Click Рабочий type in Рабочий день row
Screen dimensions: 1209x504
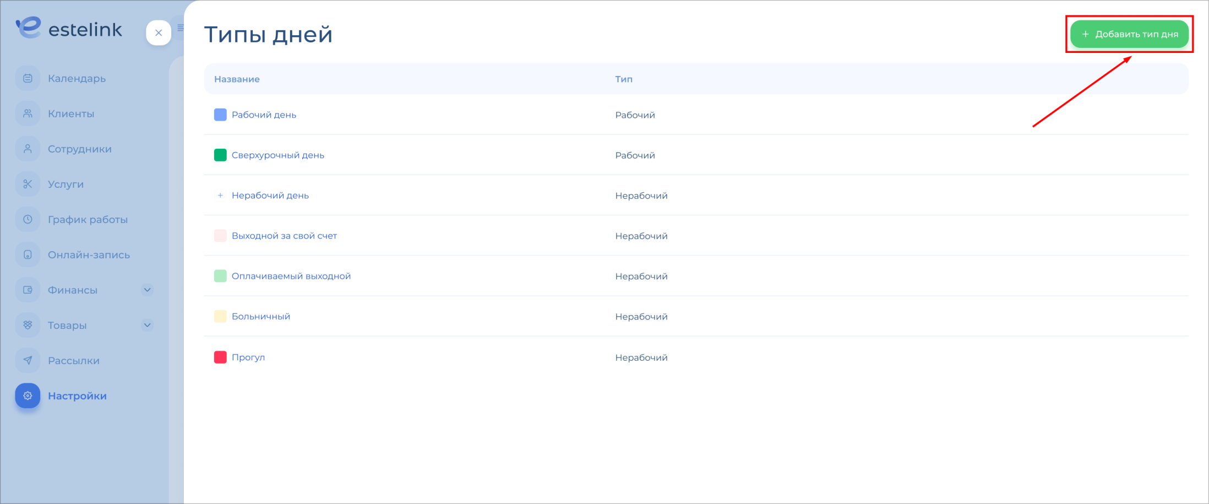(x=635, y=115)
